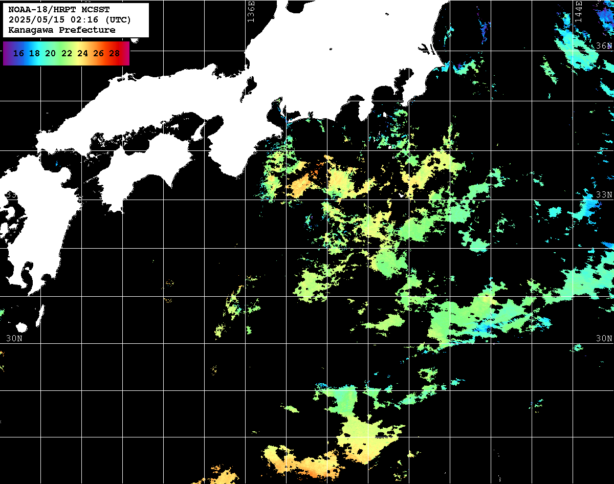Click the "30N" latitude label at left edge
The width and height of the screenshot is (614, 484).
(14, 339)
